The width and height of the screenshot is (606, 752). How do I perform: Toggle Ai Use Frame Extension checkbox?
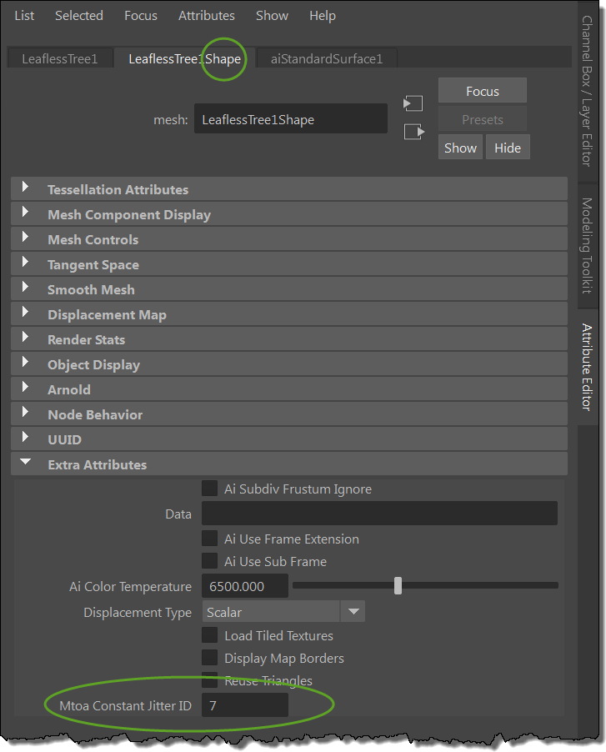click(210, 539)
